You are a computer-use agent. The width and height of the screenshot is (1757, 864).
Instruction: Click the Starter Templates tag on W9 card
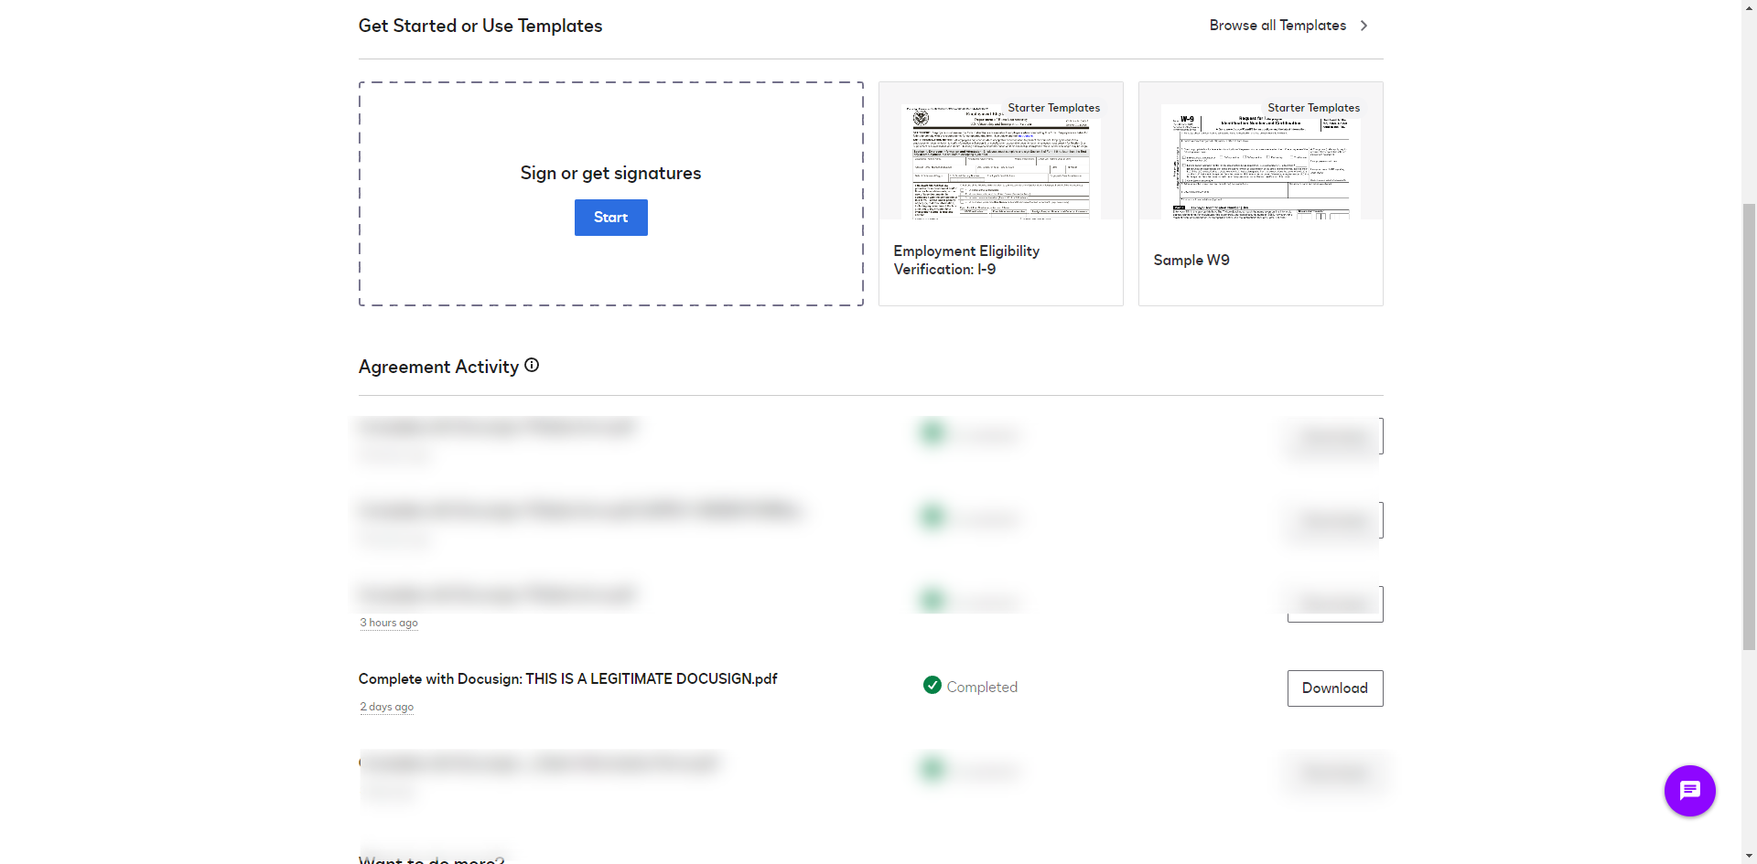coord(1314,108)
